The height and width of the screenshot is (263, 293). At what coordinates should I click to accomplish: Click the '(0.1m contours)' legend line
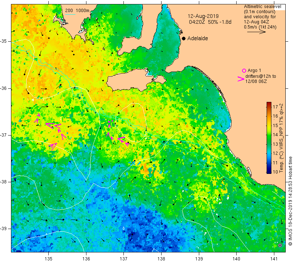tap(260, 12)
